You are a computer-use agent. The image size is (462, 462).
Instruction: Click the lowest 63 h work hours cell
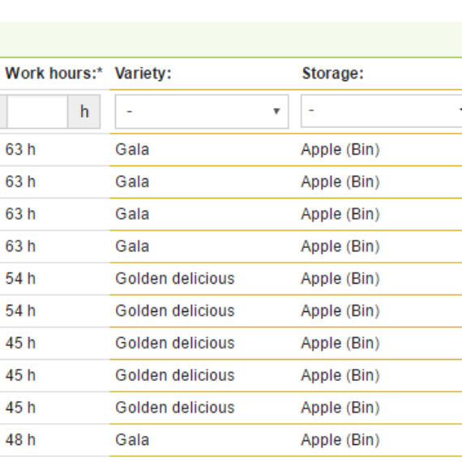tap(20, 246)
